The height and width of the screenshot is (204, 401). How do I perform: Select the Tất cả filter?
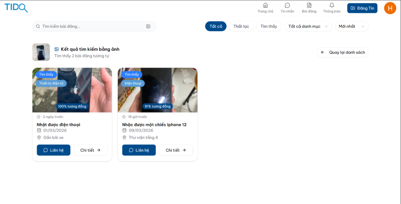click(x=216, y=26)
